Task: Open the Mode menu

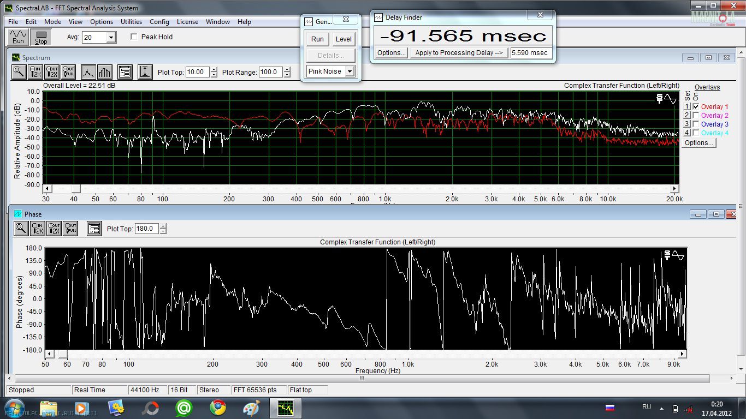Action: coord(53,22)
